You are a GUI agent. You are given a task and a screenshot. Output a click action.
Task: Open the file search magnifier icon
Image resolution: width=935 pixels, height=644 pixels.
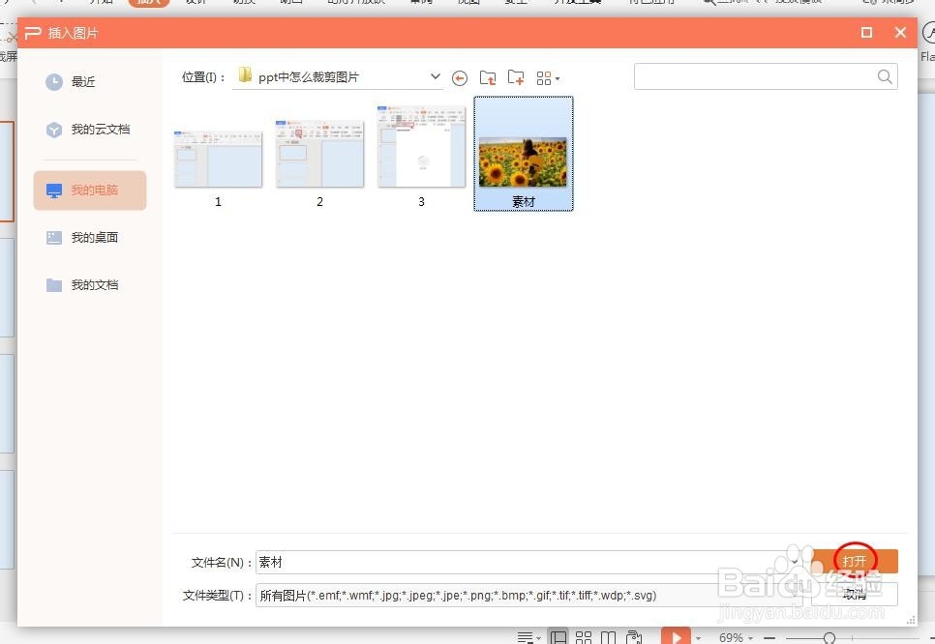coord(883,76)
